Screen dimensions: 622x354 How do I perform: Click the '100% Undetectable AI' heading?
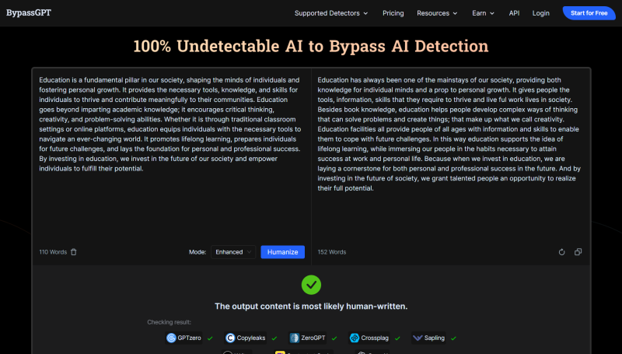311,46
